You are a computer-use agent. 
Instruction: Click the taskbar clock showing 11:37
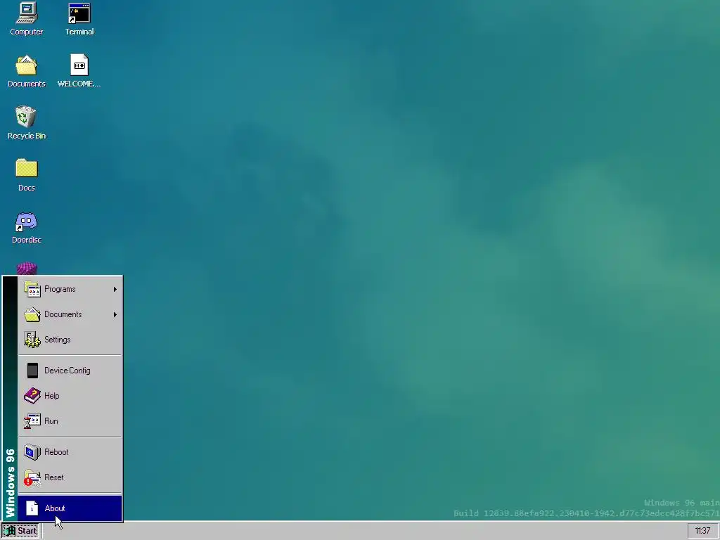coord(702,531)
